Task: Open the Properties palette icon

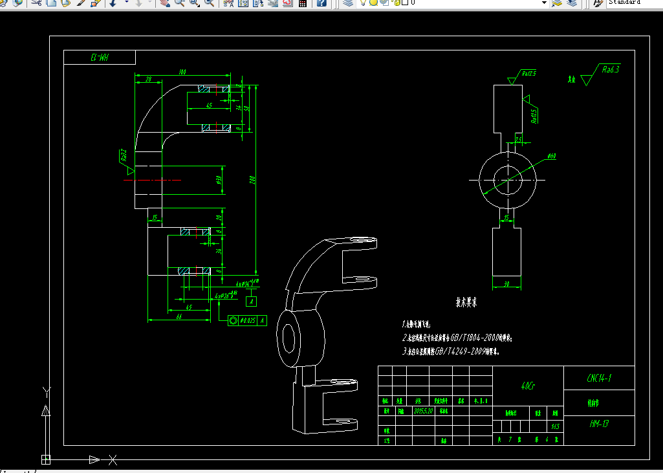Action: pos(228,3)
